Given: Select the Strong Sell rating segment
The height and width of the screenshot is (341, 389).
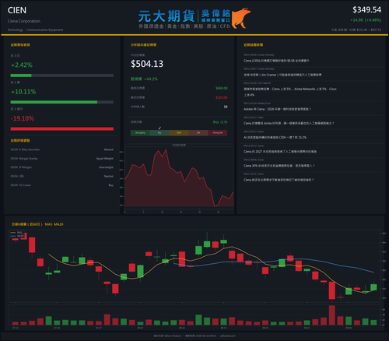Looking at the screenshot, I should pyautogui.click(x=218, y=133).
